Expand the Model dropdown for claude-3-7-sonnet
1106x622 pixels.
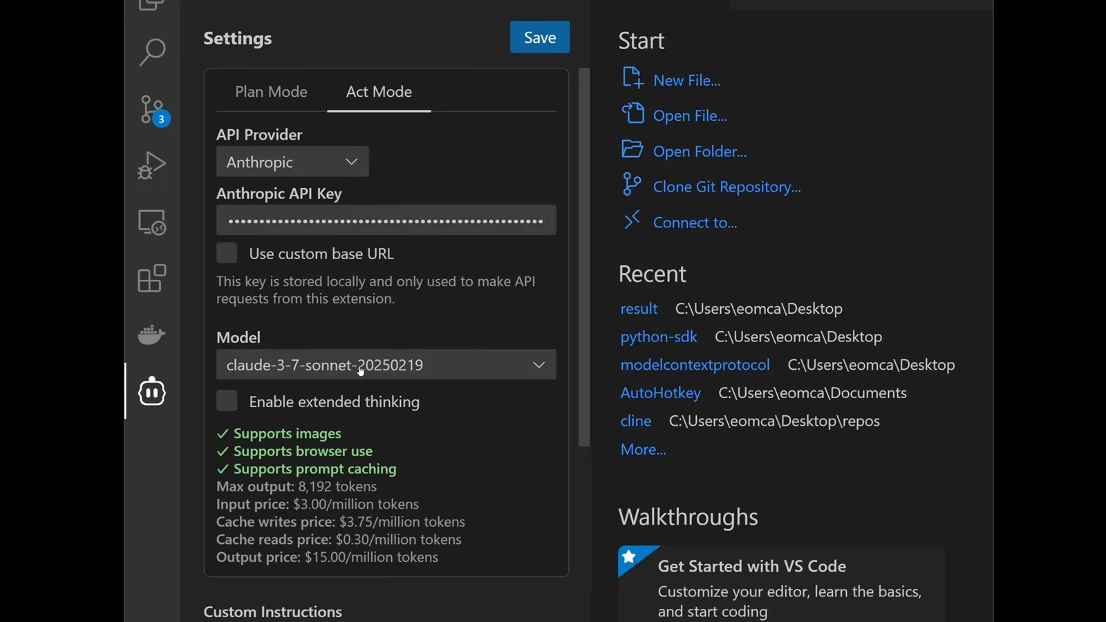(x=386, y=364)
